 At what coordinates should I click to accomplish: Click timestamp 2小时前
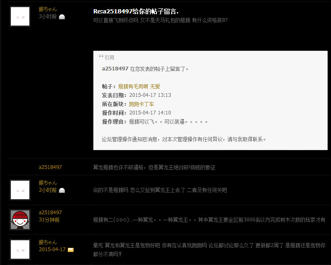[48, 190]
